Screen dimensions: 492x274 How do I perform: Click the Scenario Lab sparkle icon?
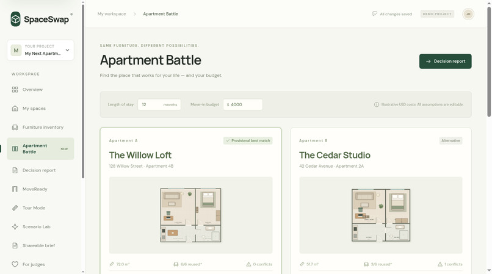tap(15, 226)
